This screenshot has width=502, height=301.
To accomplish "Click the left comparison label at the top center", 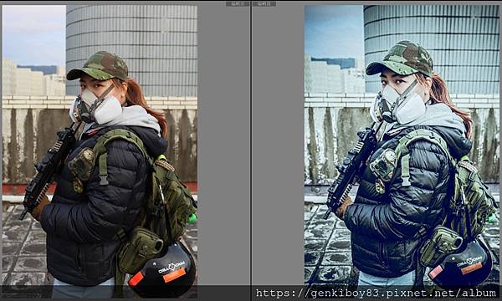I will (238, 4).
